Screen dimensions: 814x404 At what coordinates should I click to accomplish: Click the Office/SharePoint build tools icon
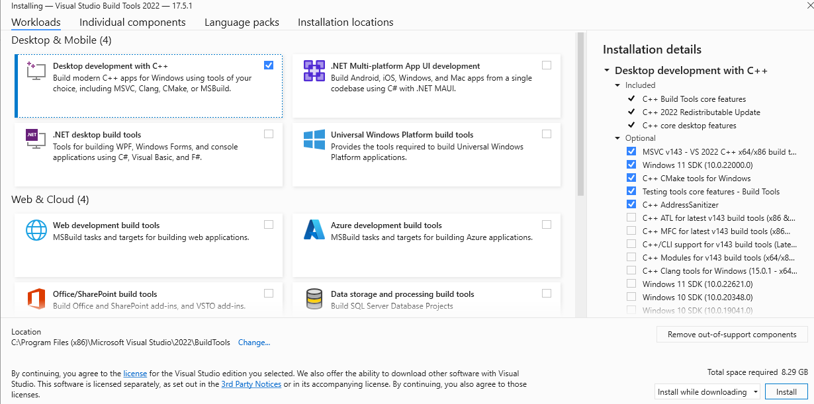click(35, 299)
